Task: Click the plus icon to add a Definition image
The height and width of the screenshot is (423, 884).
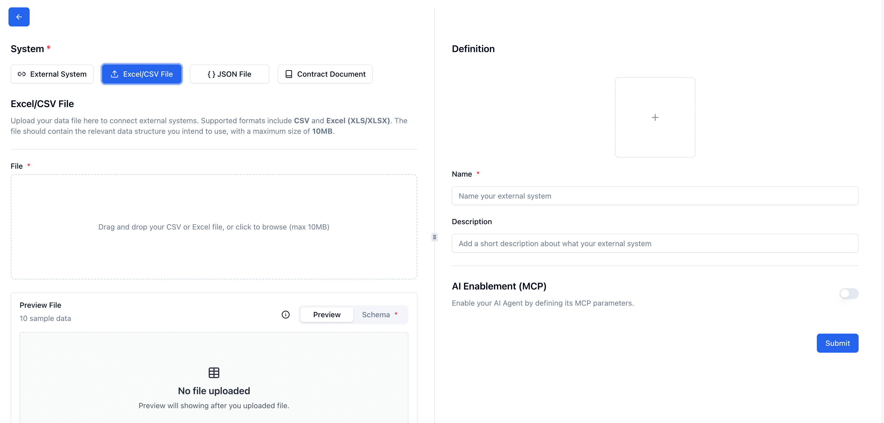Action: (x=655, y=117)
